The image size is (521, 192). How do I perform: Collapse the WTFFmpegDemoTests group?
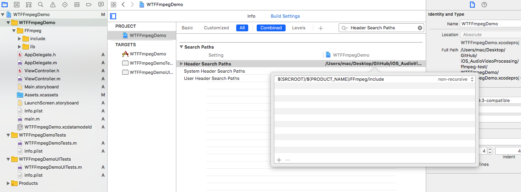8,135
